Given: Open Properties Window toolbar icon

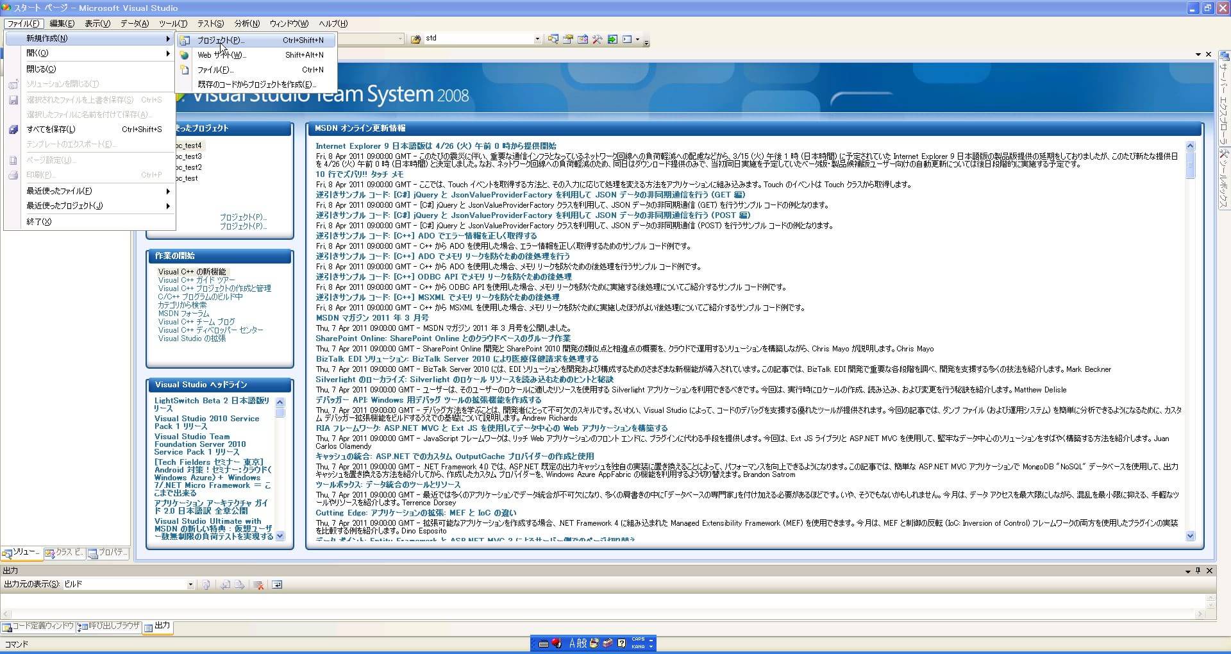Looking at the screenshot, I should (567, 39).
